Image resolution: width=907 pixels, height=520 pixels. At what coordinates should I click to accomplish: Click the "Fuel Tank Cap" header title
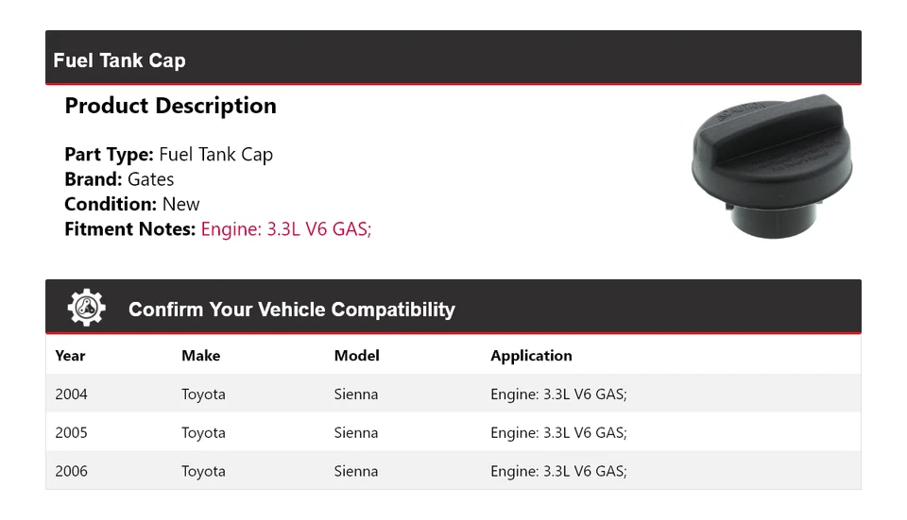tap(119, 60)
